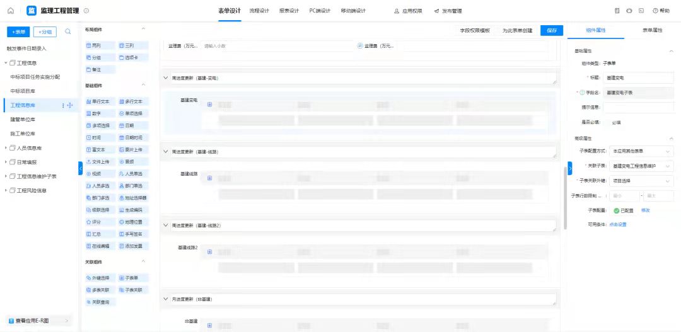Collapse the 布局组件 section
This screenshot has width=681, height=332.
tap(144, 30)
